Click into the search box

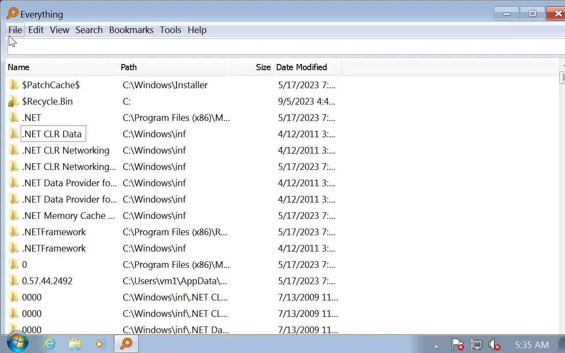click(286, 46)
